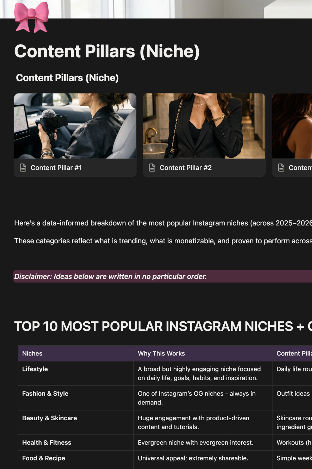Click the main Content Pillars (Niche) page title
This screenshot has width=312, height=469.
(x=107, y=51)
